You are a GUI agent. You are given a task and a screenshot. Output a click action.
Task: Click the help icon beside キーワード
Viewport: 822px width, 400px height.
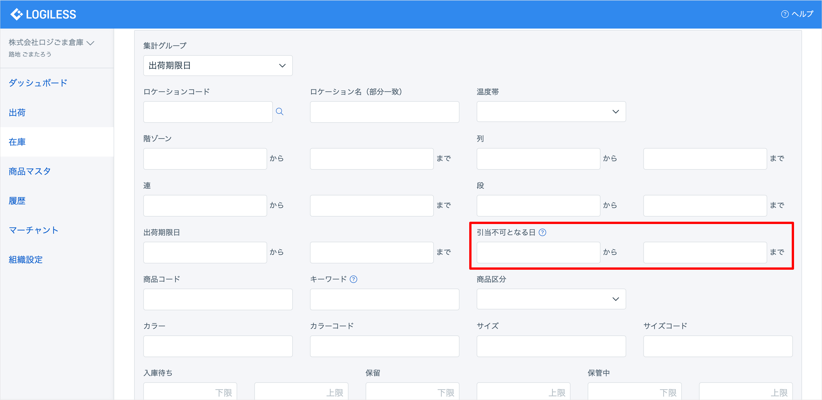354,279
